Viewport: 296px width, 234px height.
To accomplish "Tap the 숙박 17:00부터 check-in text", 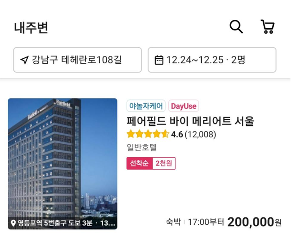I will [195, 222].
